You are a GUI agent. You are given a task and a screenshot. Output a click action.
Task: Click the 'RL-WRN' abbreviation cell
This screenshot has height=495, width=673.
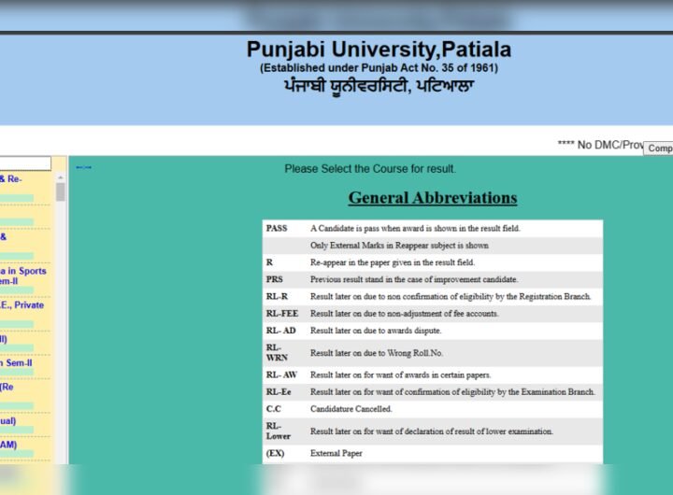click(x=278, y=353)
